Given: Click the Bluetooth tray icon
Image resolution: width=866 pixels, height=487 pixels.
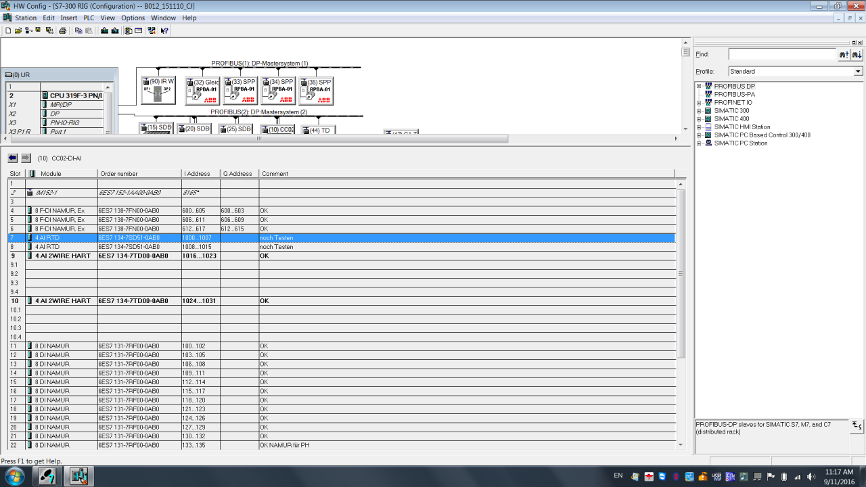Looking at the screenshot, I should click(x=676, y=476).
